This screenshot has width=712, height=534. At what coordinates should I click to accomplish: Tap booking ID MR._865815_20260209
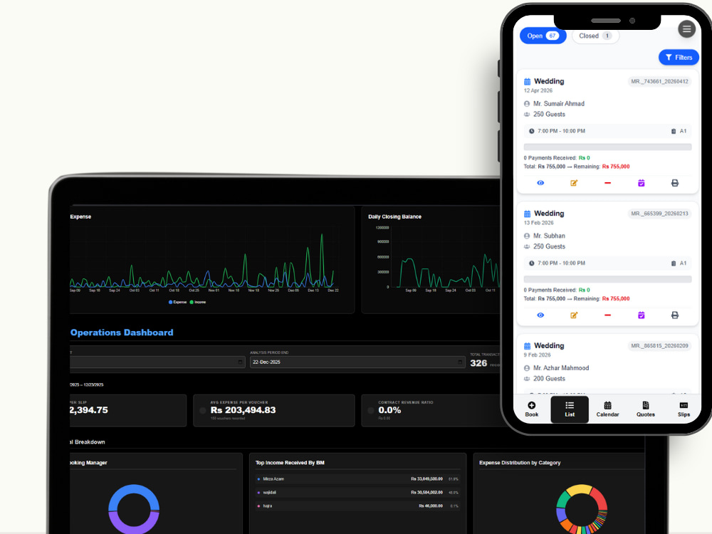click(659, 346)
